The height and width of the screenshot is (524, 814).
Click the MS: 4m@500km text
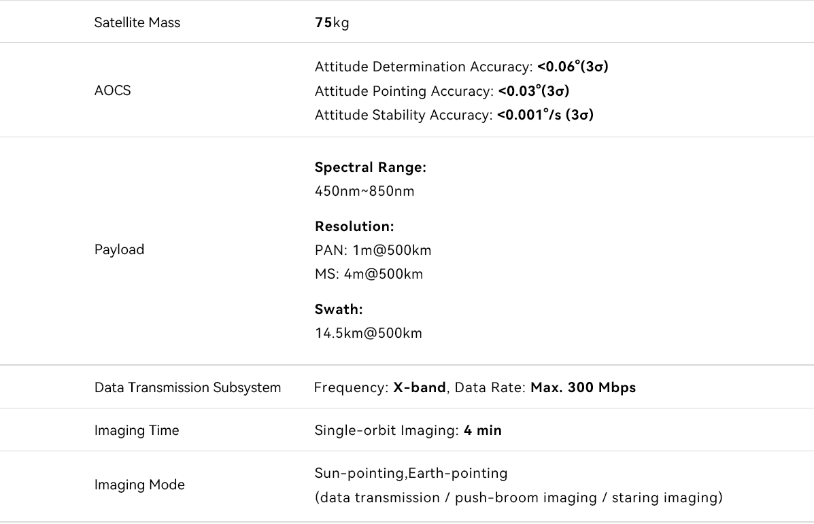click(x=369, y=274)
